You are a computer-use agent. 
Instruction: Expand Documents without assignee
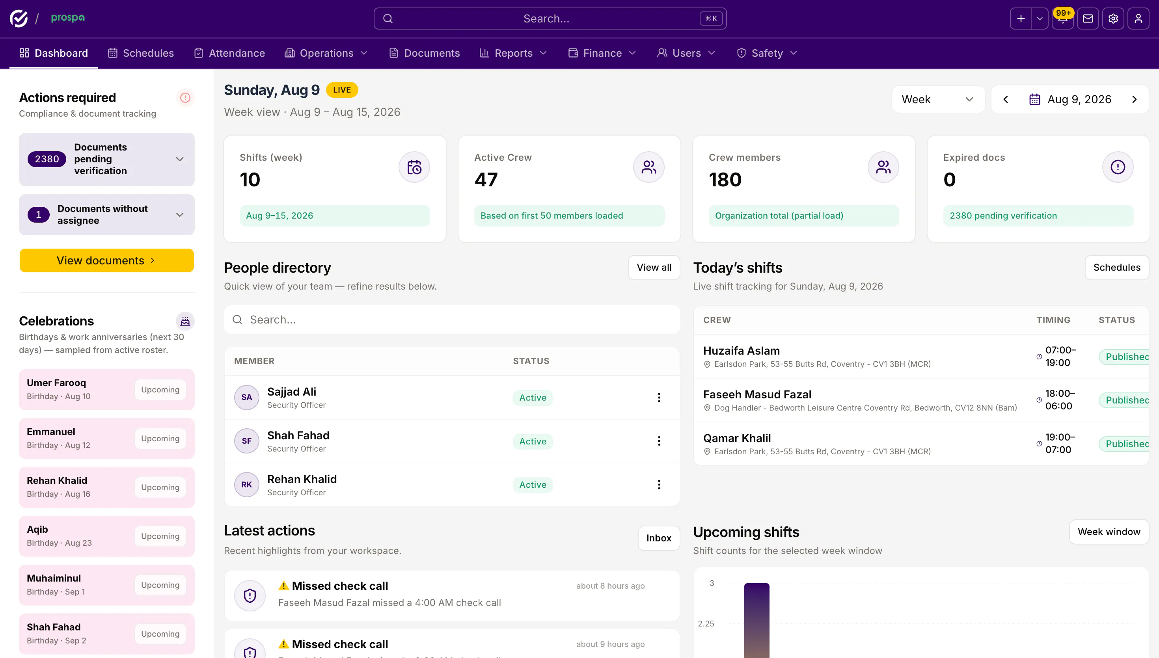107,215
